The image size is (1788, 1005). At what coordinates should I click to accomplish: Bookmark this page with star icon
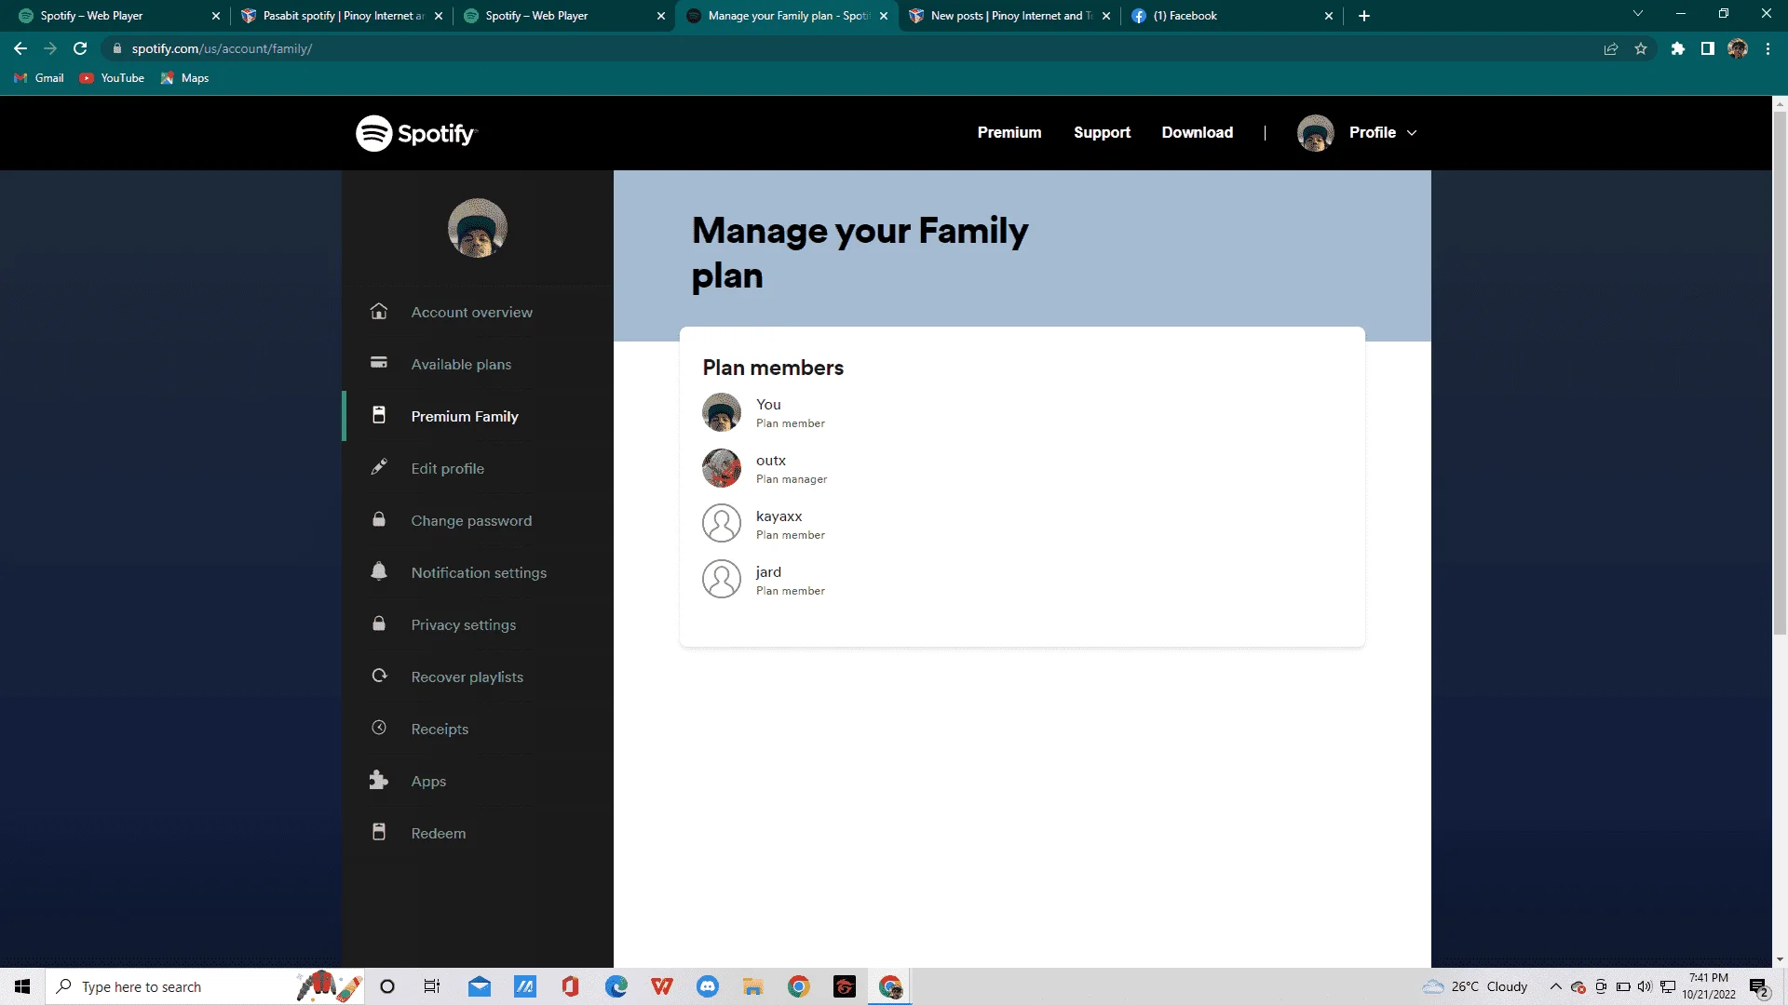(1641, 48)
